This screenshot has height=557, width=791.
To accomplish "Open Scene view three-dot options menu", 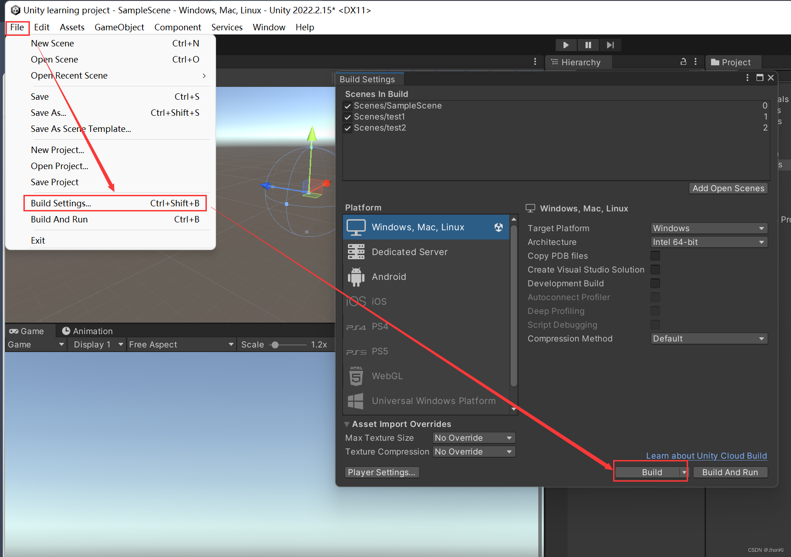I will [x=535, y=62].
